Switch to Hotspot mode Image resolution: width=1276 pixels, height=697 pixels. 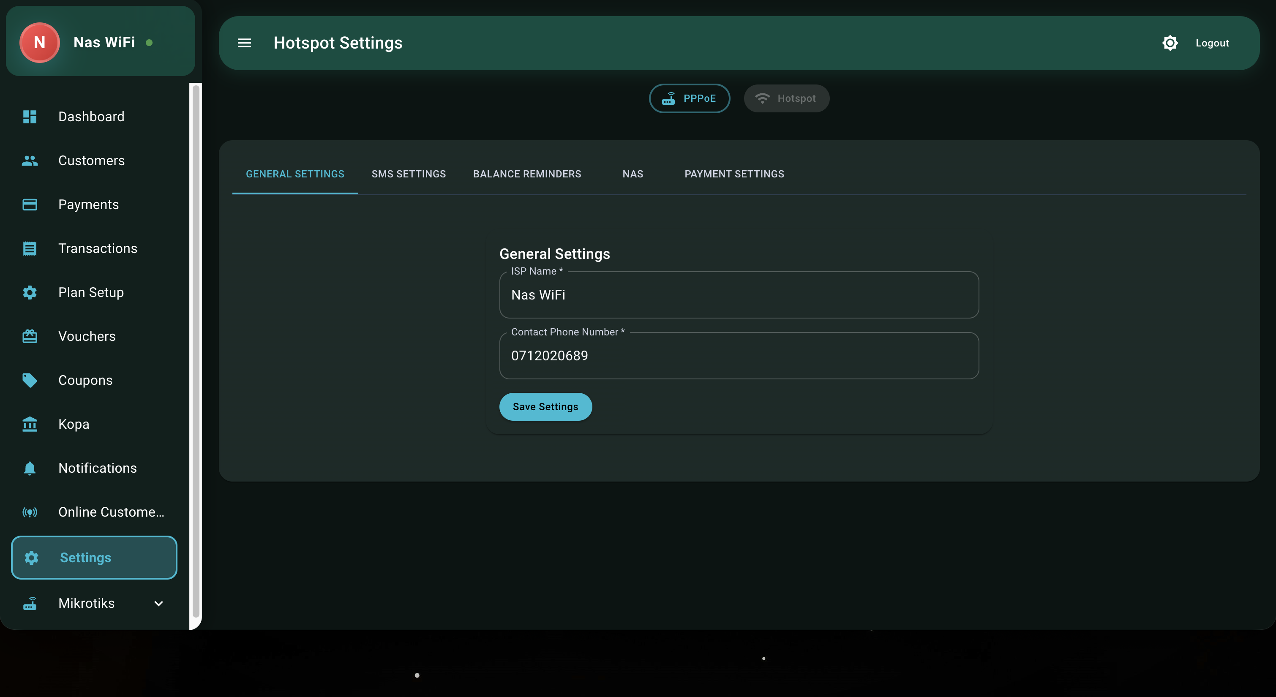pyautogui.click(x=787, y=98)
